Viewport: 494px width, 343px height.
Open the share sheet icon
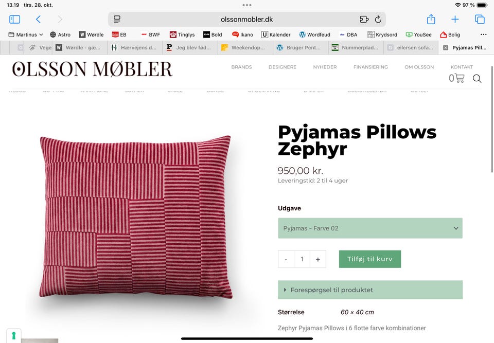[431, 19]
